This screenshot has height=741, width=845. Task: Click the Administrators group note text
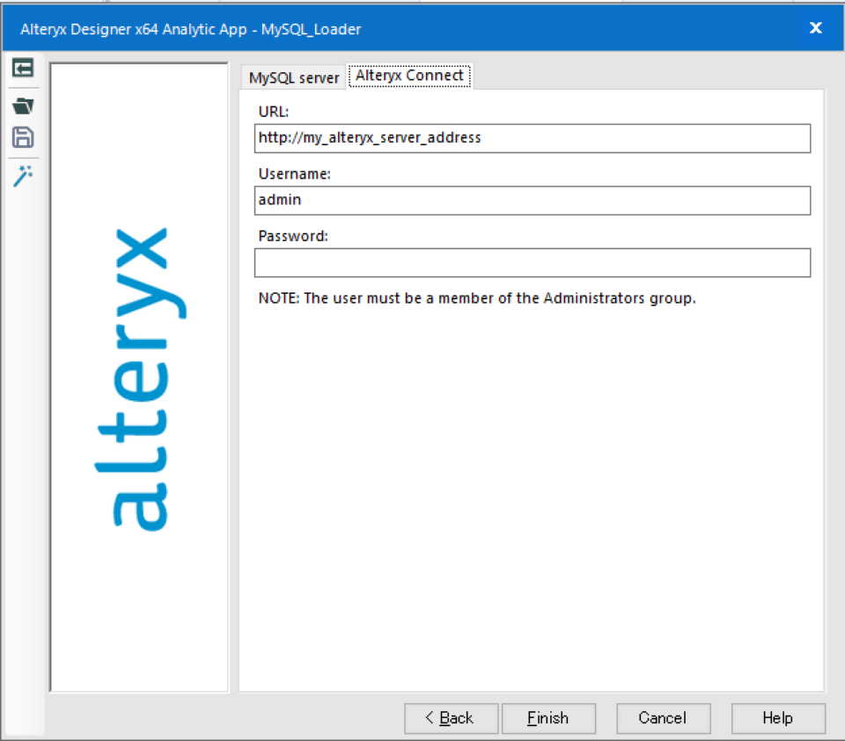(477, 298)
